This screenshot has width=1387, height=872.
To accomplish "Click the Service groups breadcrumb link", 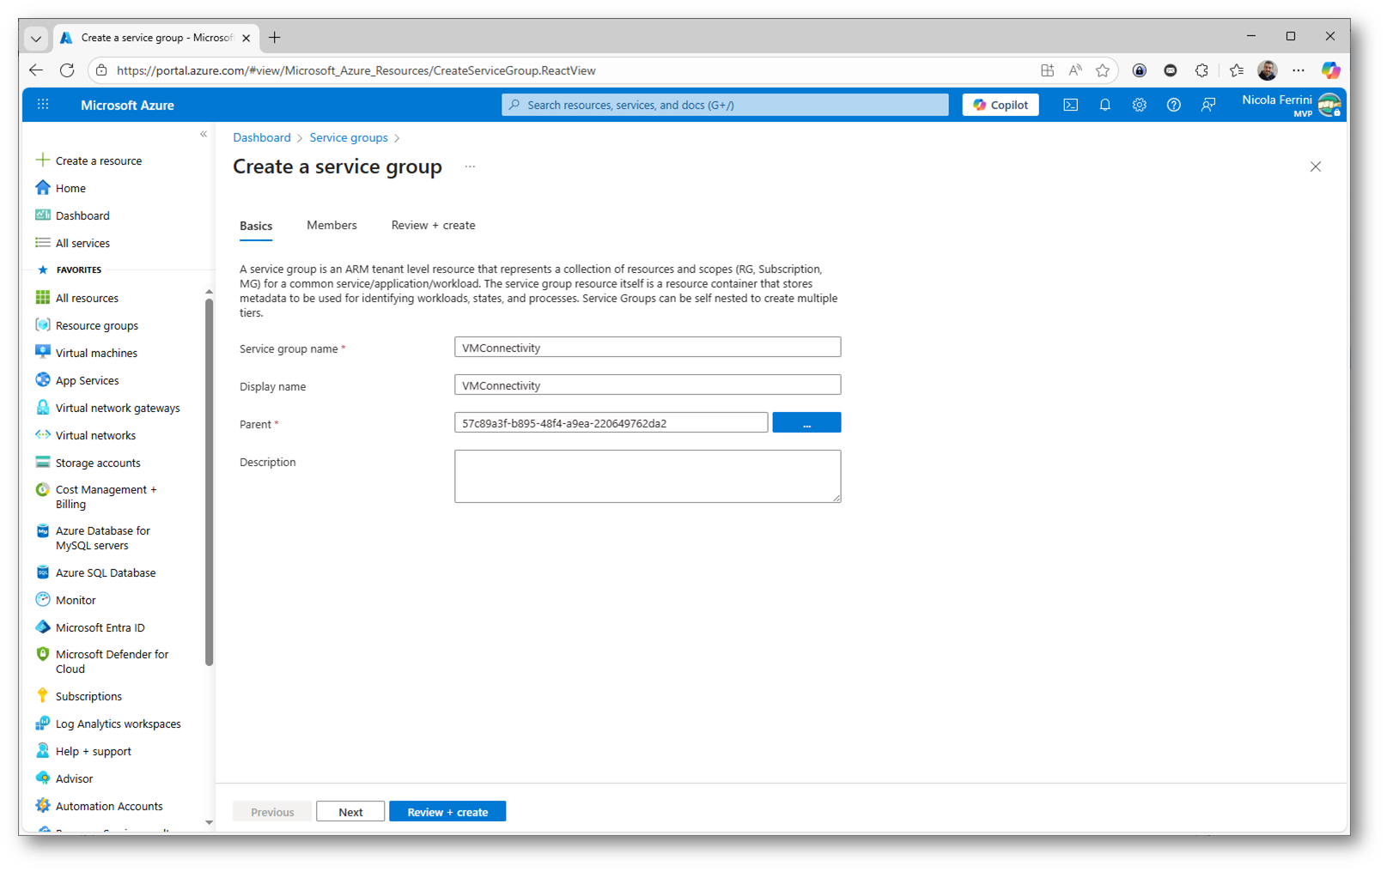I will (349, 137).
